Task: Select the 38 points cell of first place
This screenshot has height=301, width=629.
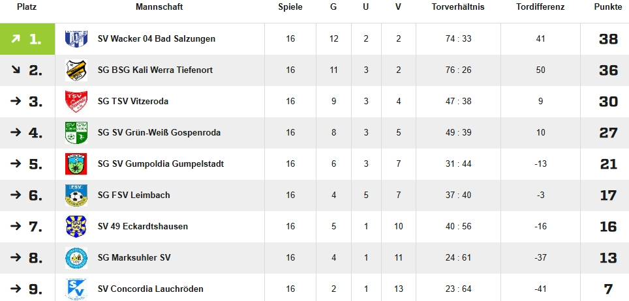Action: click(x=608, y=39)
